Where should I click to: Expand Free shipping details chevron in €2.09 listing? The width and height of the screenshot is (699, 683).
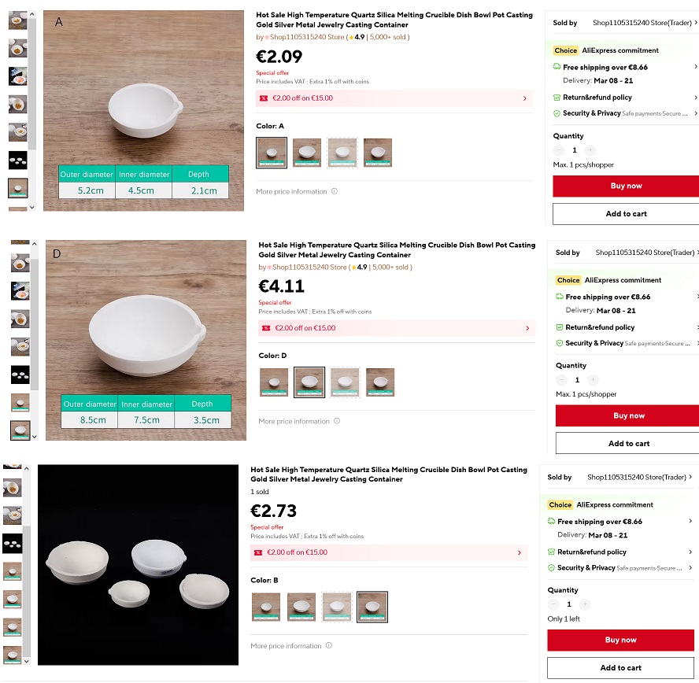[x=695, y=68]
